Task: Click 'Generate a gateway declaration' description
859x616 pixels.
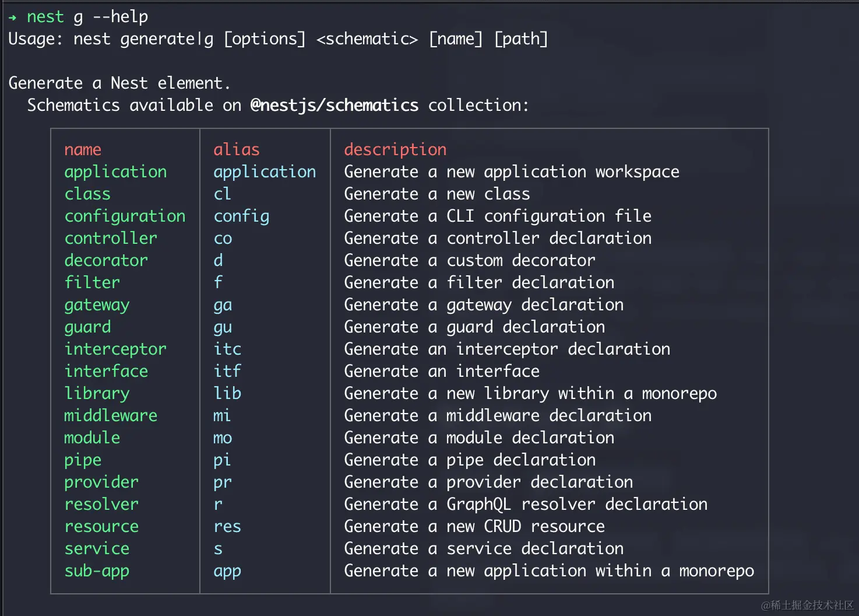Action: pos(484,305)
